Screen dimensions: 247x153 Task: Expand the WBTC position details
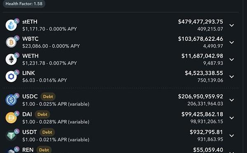click(x=231, y=42)
